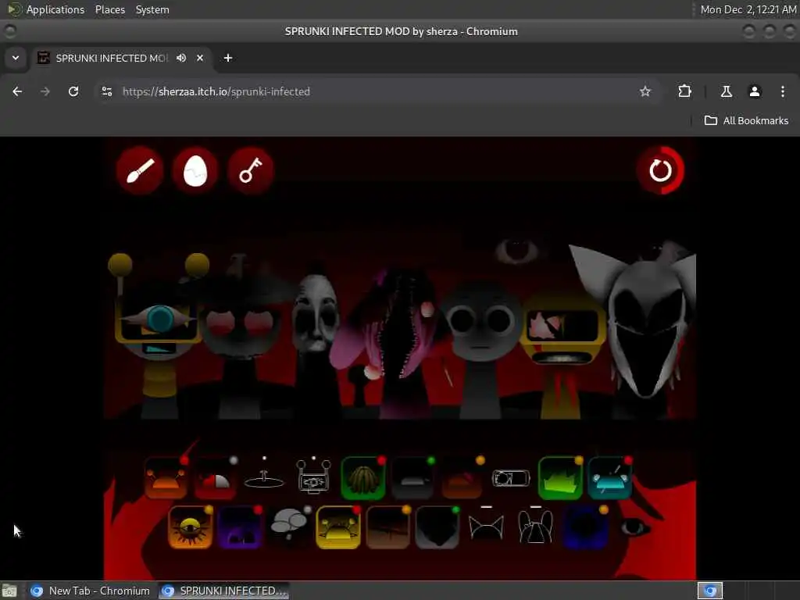Click the egg button in the game
The image size is (800, 600).
click(195, 170)
